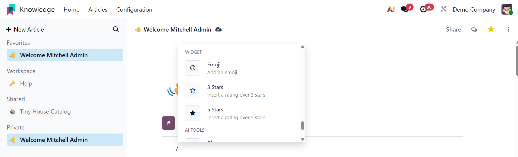Toggle the favorite star for this article

click(491, 29)
